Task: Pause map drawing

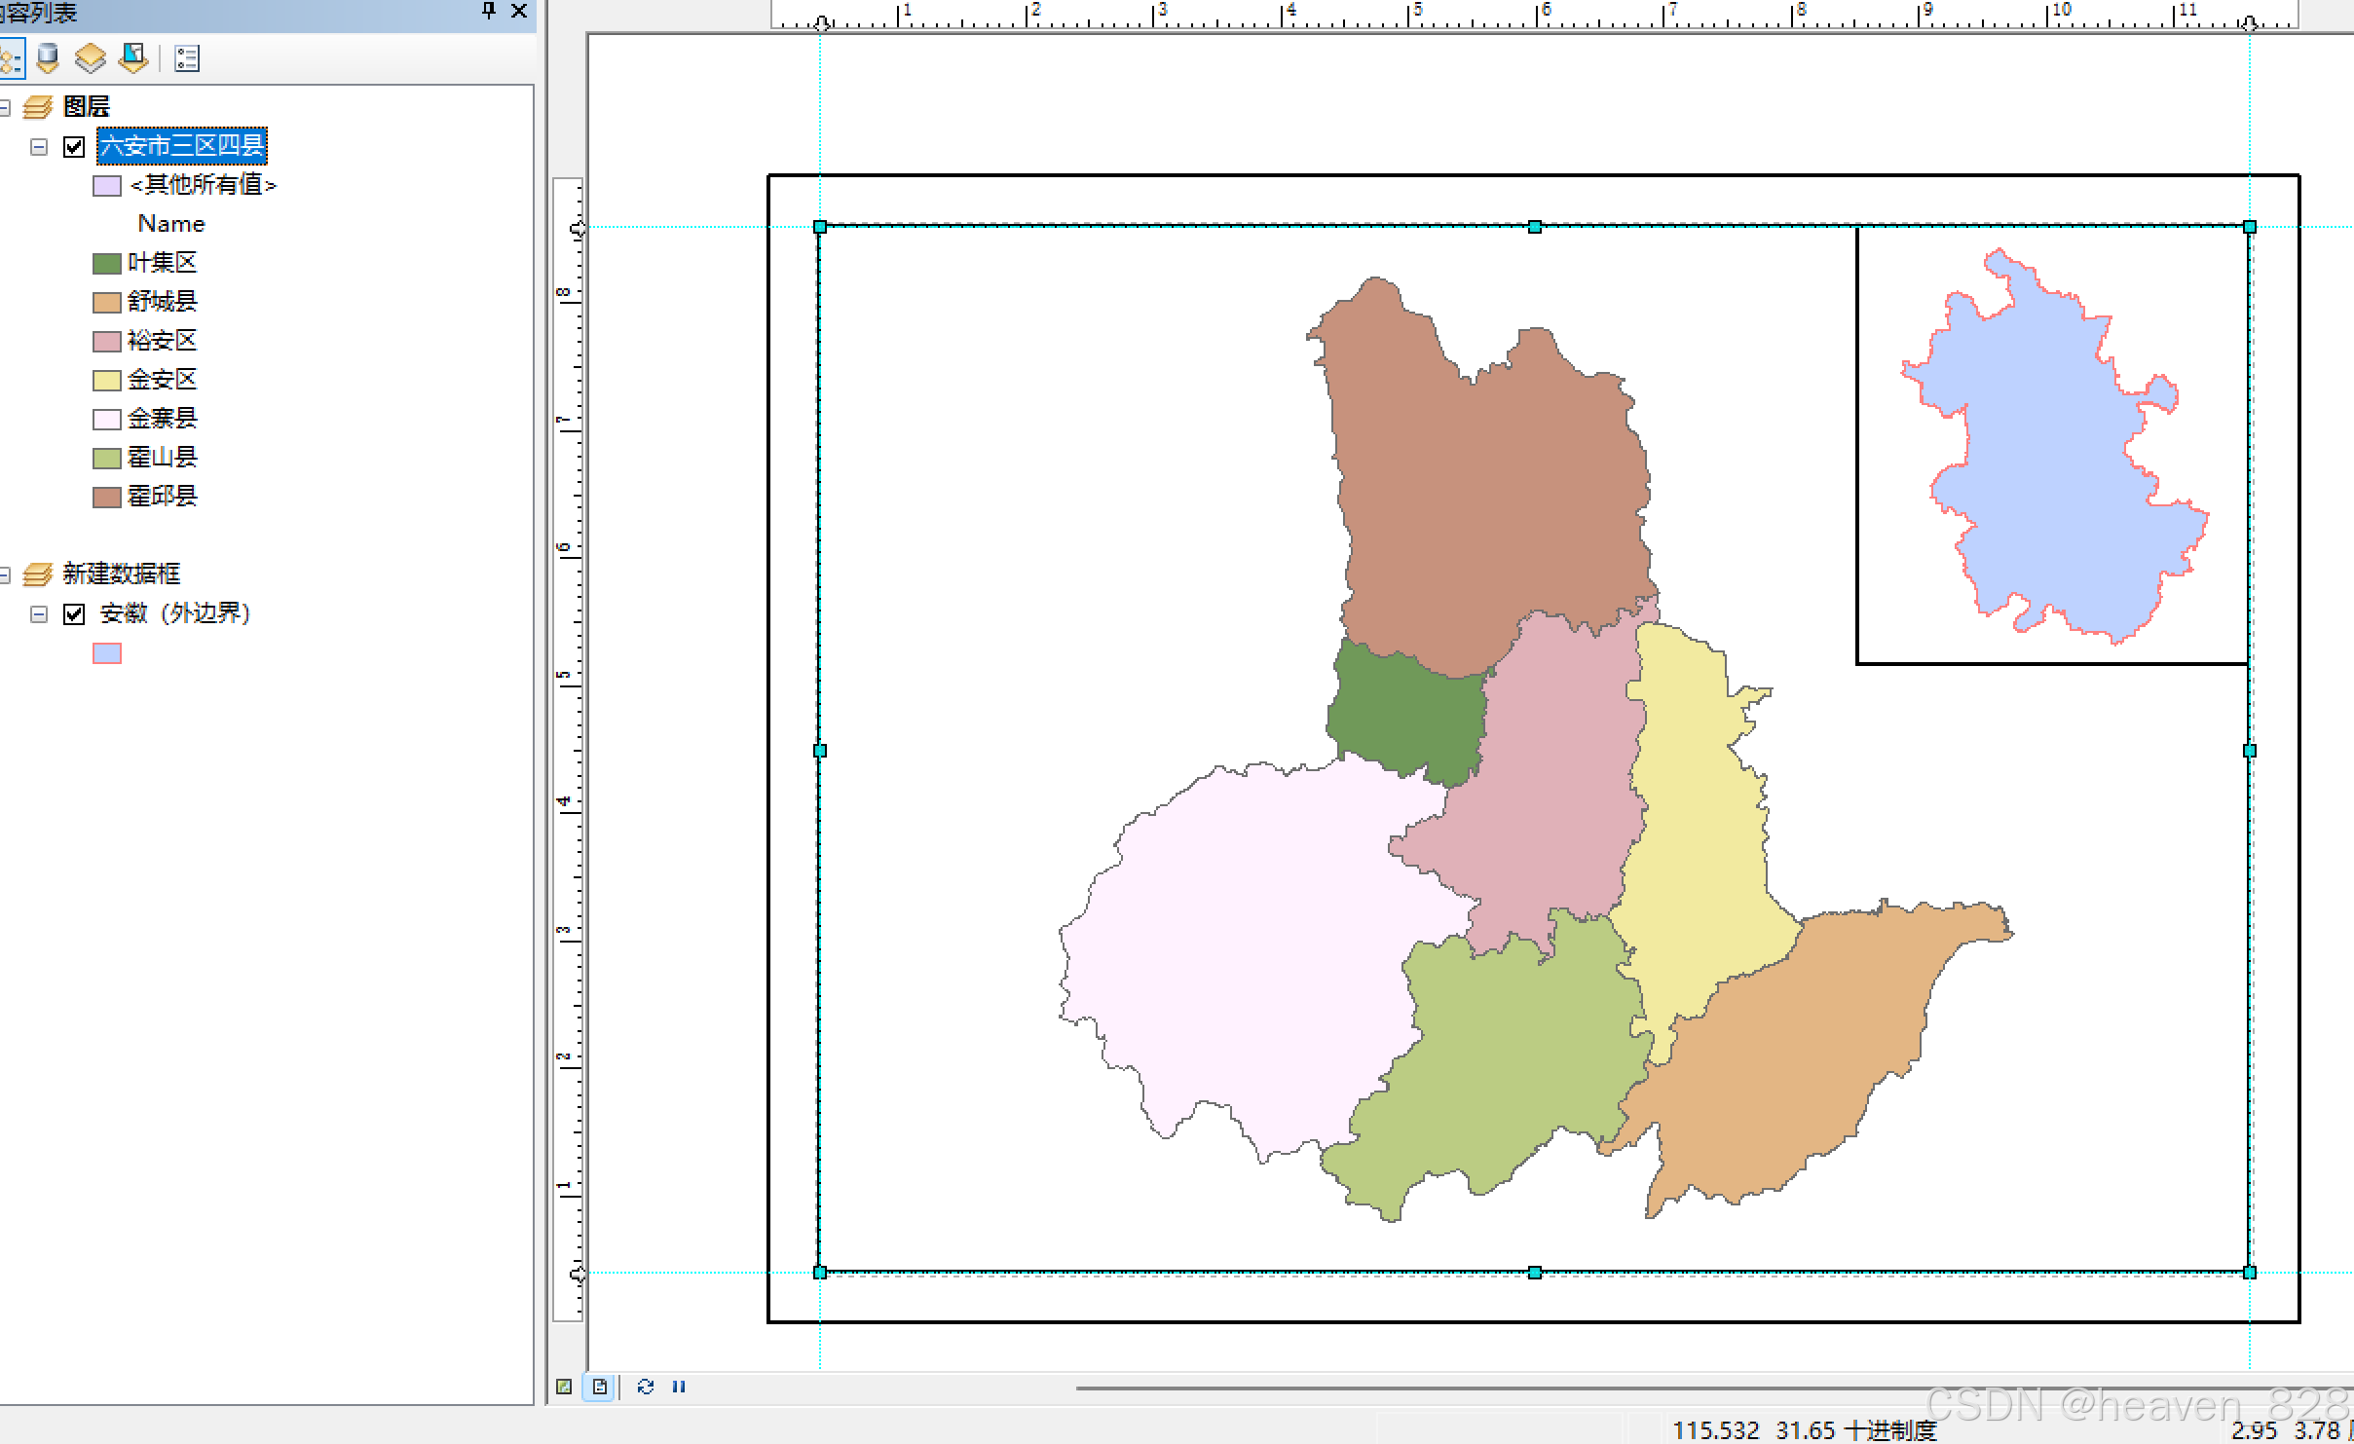Action: 679,1387
